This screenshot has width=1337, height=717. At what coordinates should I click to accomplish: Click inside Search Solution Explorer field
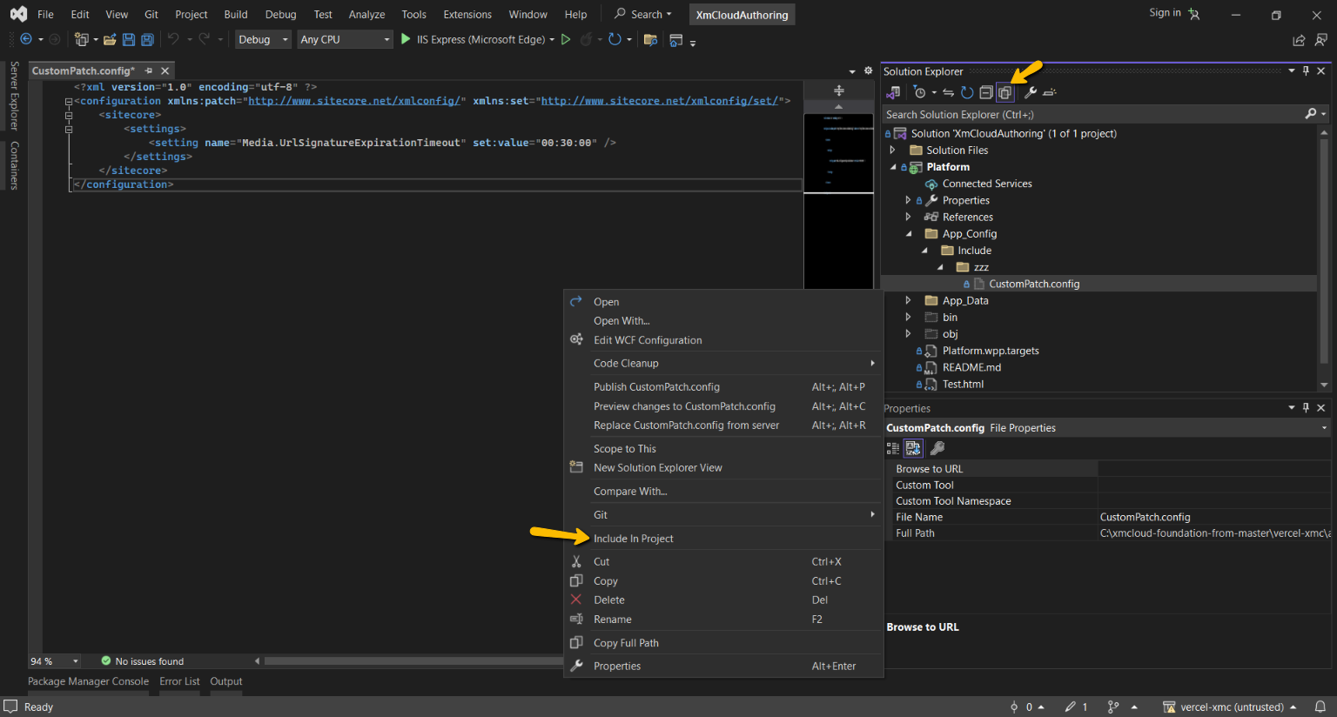1092,114
